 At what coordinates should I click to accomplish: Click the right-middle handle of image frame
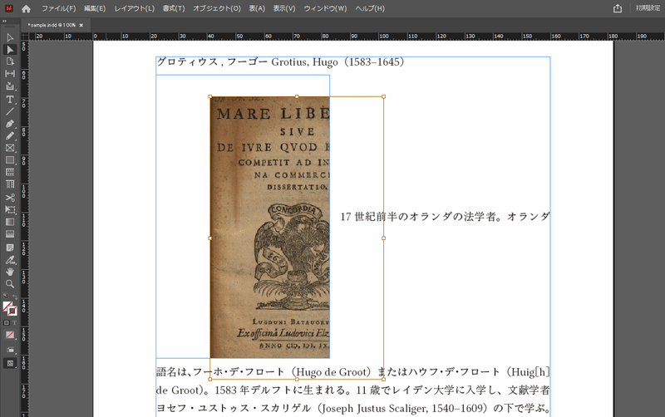383,238
